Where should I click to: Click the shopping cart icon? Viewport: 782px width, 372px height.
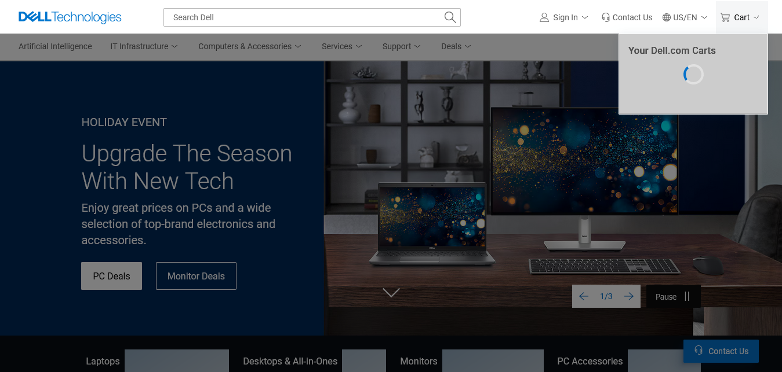pos(725,17)
